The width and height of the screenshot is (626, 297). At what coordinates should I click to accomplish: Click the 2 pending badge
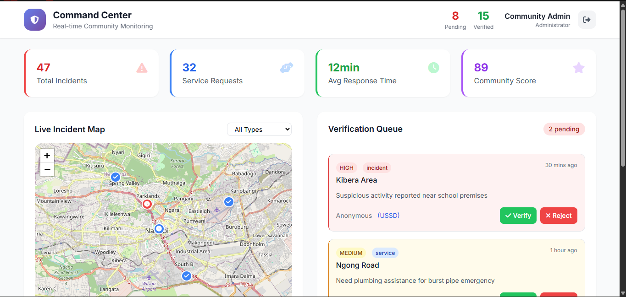click(x=564, y=129)
